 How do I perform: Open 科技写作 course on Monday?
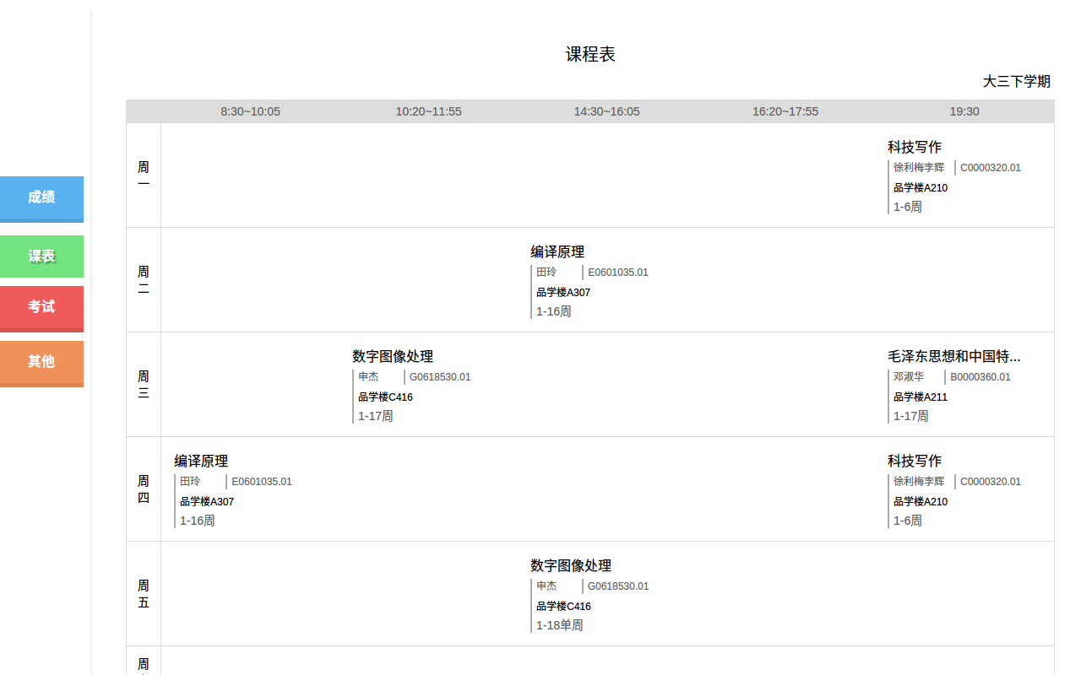click(915, 147)
